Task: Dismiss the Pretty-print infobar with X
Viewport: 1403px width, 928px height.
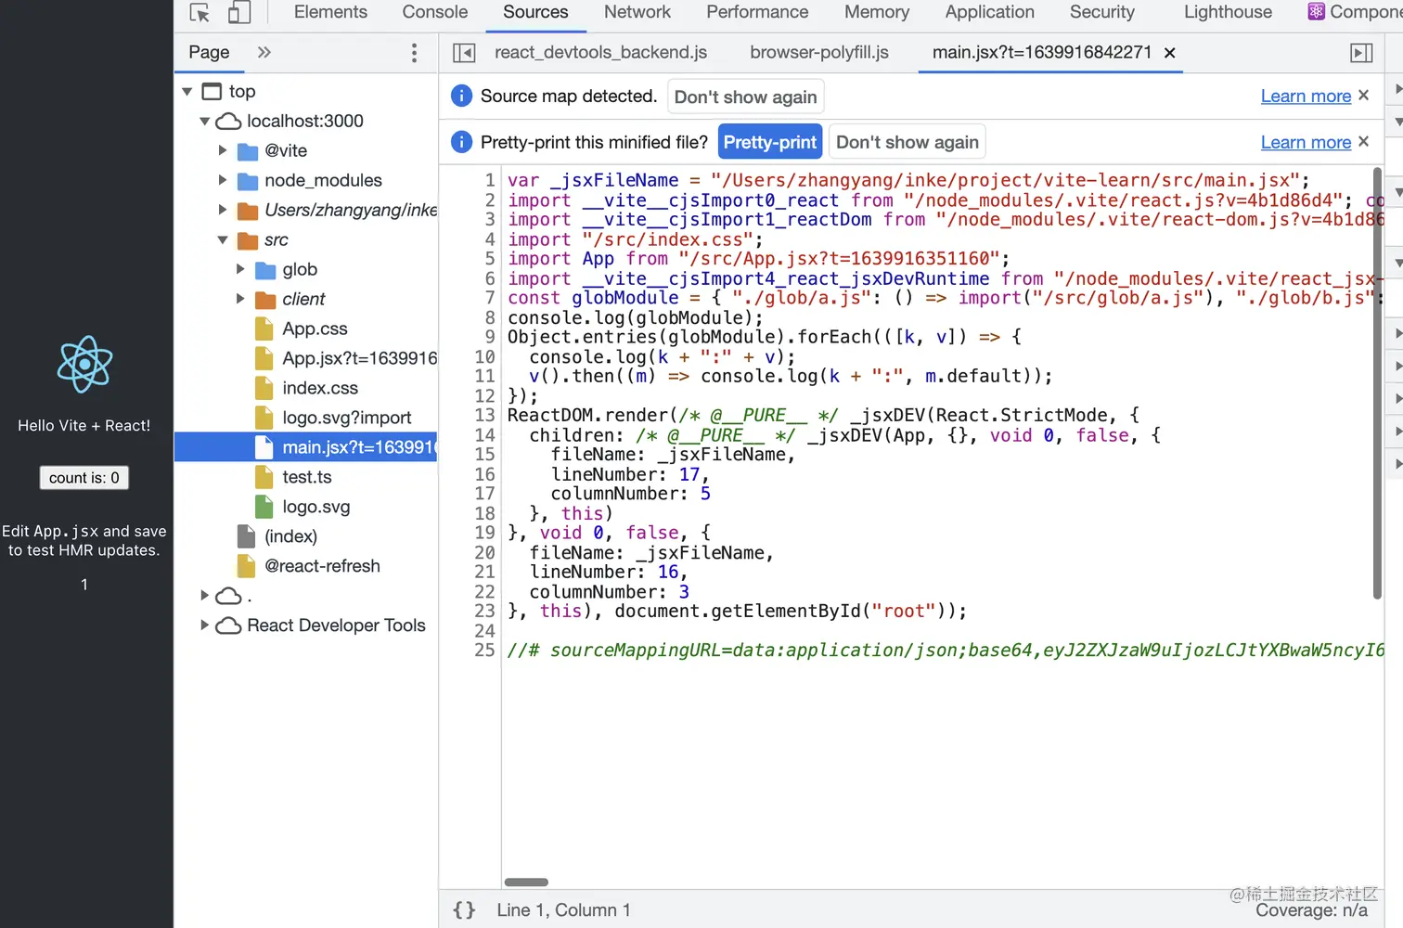Action: [x=1363, y=141]
